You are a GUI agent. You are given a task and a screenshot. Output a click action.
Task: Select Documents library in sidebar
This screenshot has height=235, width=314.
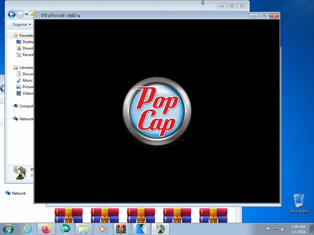point(25,74)
